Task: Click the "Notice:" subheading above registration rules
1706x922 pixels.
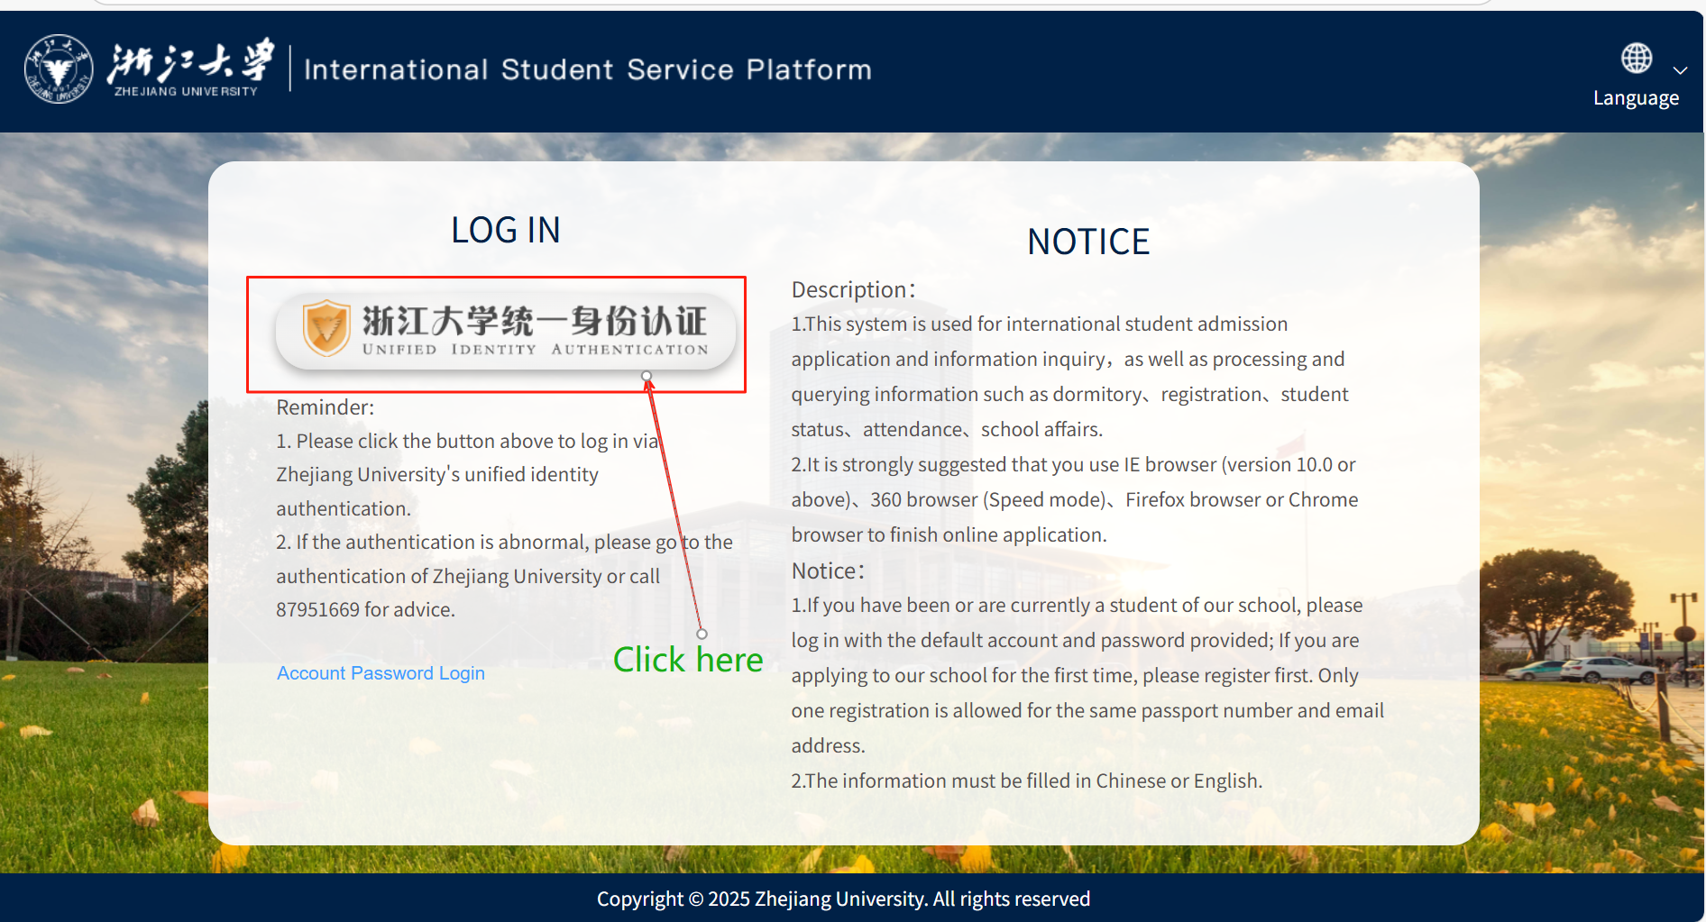Action: tap(827, 571)
